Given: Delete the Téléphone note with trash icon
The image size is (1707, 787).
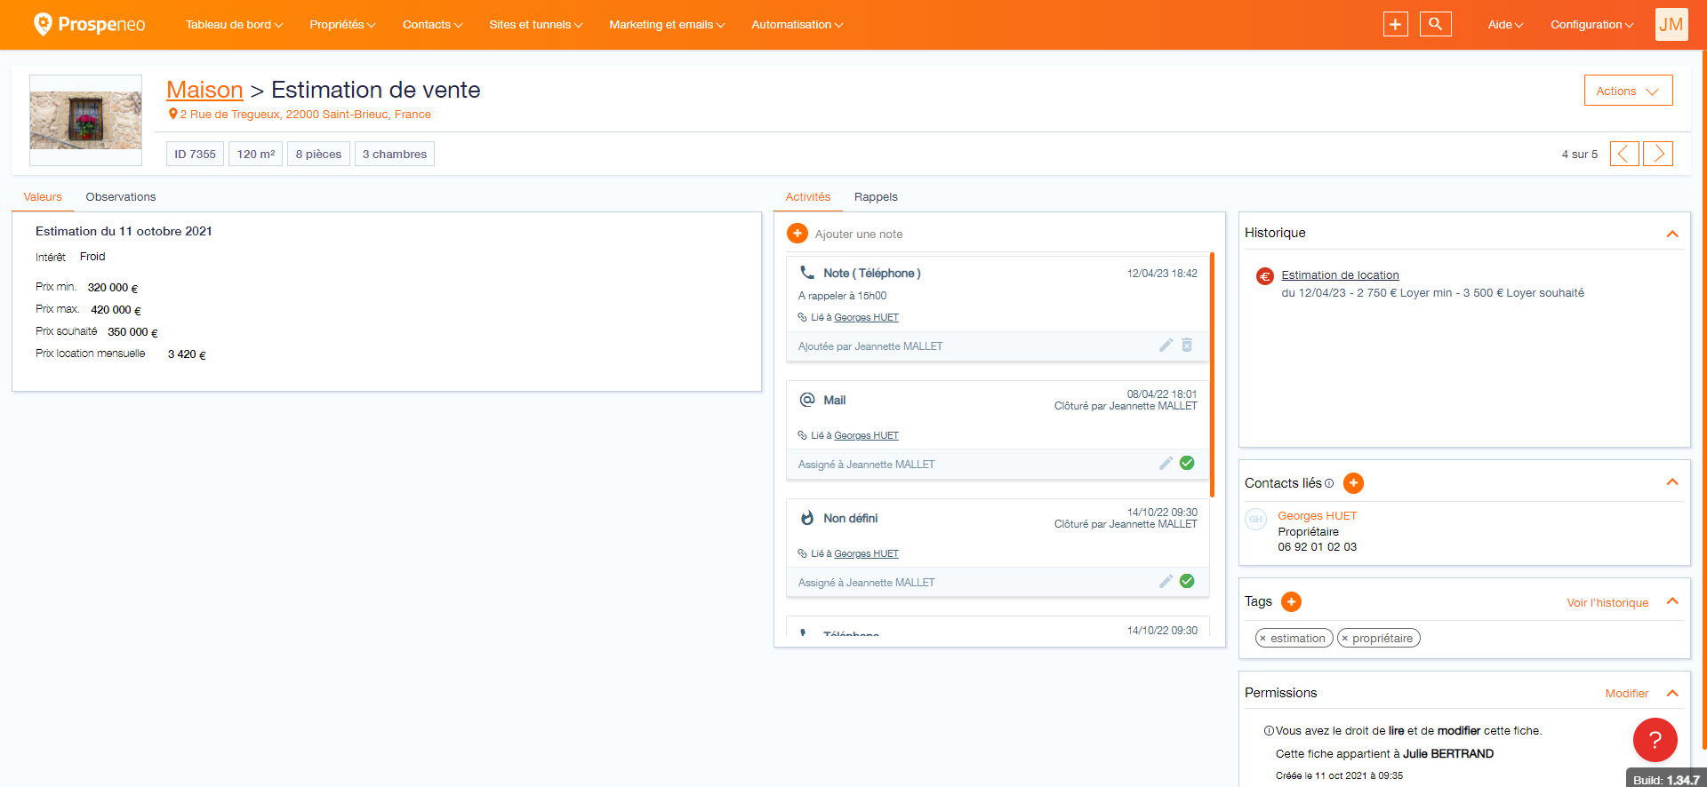Looking at the screenshot, I should [x=1187, y=345].
